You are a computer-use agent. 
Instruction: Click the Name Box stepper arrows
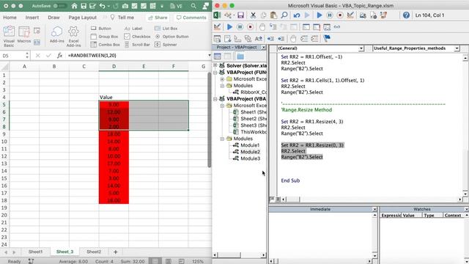[x=27, y=56]
